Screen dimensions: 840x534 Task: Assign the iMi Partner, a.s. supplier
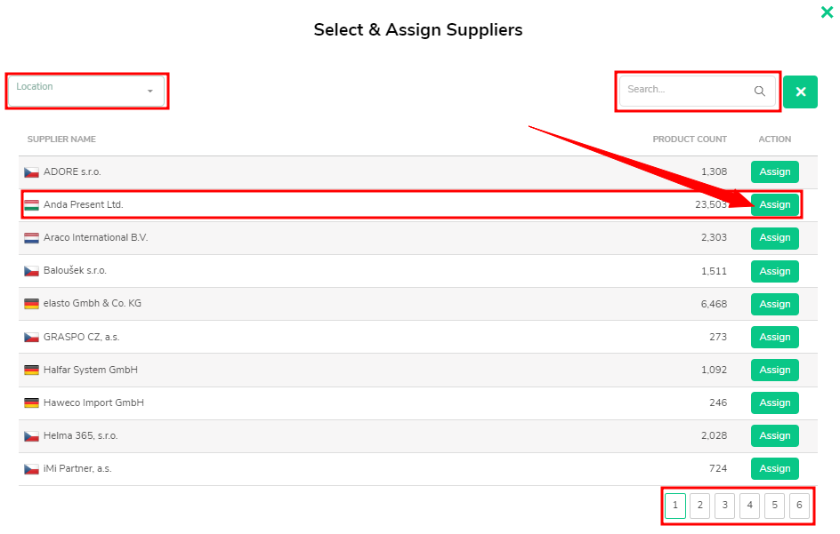pos(775,469)
